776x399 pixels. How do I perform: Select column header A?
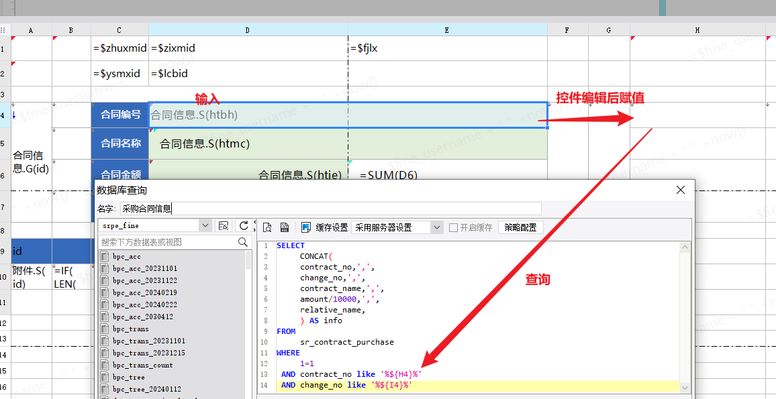(x=31, y=30)
